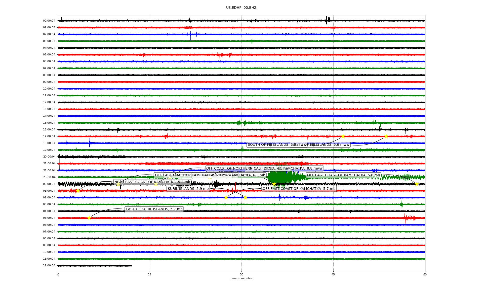Click the x-axis tick label 15
The height and width of the screenshot is (301, 483).
[150, 274]
